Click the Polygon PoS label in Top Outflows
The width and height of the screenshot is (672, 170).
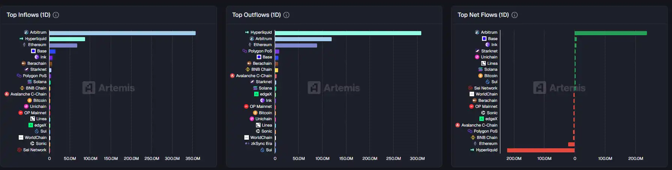click(x=260, y=51)
